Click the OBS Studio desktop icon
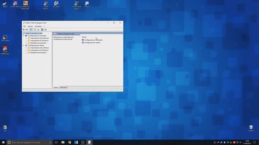Image resolution: width=259 pixels, height=145 pixels. click(5, 38)
